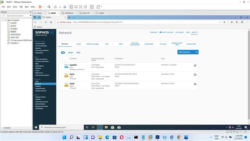Click the GuestAP interface link
250x141 pixels.
pyautogui.click(x=73, y=65)
